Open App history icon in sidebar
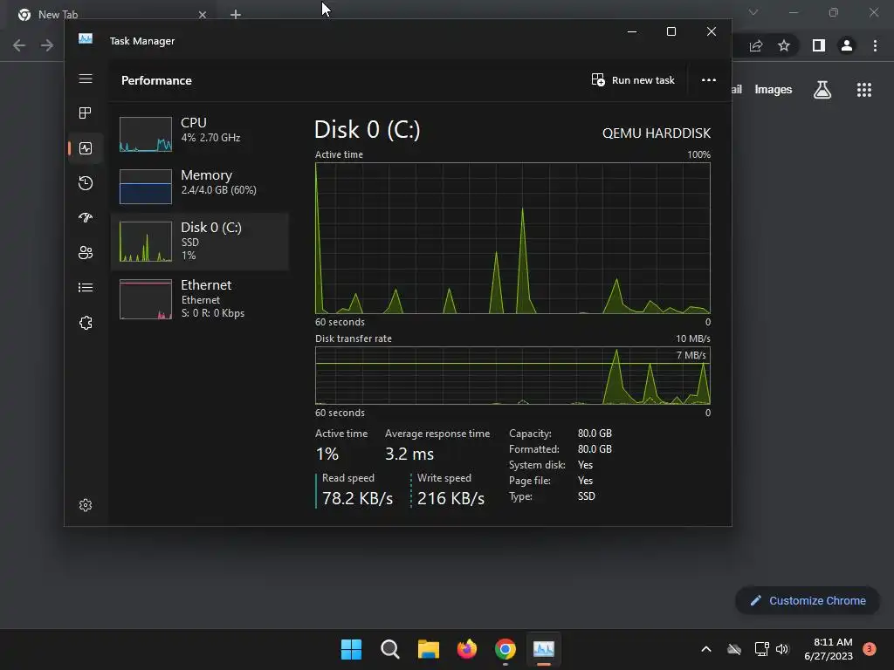Screen dimensions: 894x670 point(86,183)
